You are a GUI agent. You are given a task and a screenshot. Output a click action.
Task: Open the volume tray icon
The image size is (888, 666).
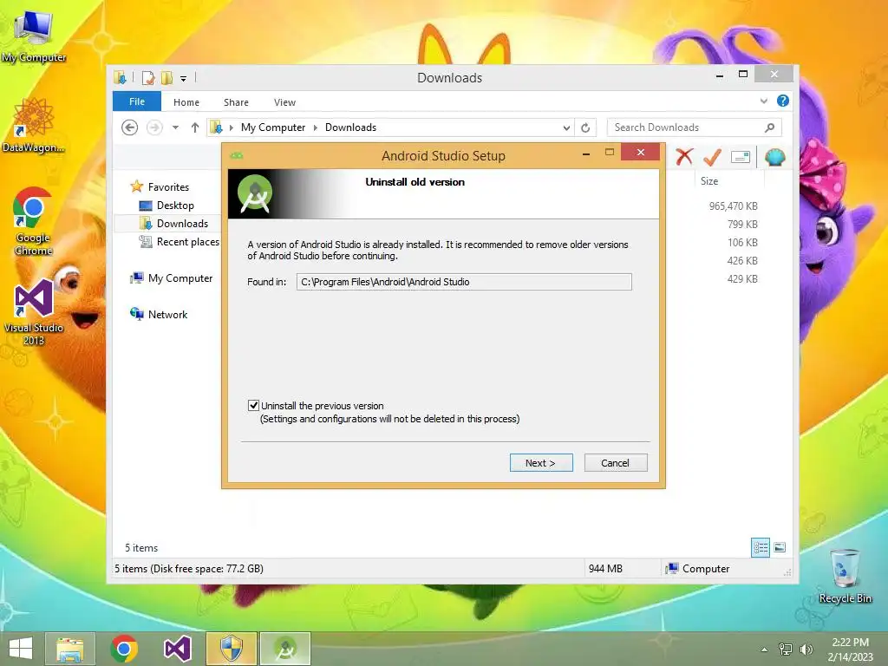tap(806, 650)
